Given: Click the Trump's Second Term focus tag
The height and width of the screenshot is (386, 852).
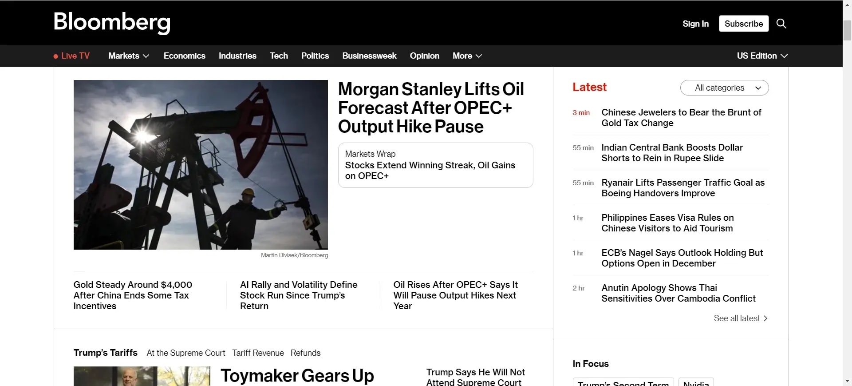Looking at the screenshot, I should point(623,382).
